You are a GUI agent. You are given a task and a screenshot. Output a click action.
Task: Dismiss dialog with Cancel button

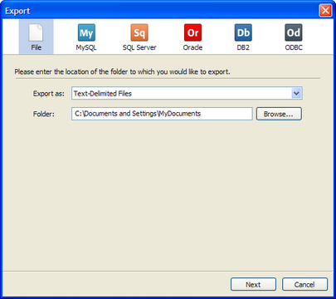point(304,284)
